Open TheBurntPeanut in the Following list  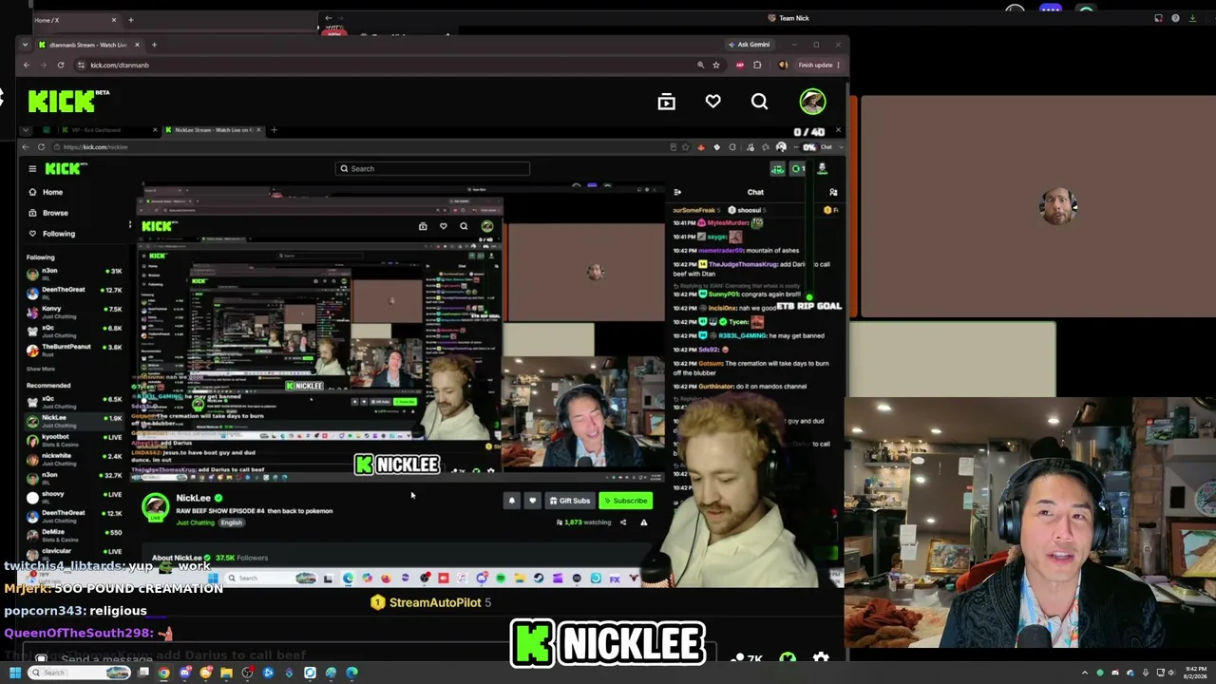coord(75,350)
